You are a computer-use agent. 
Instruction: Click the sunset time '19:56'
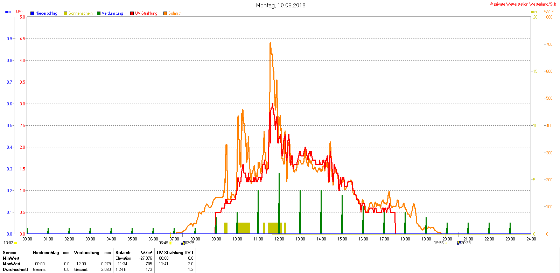coord(439,243)
